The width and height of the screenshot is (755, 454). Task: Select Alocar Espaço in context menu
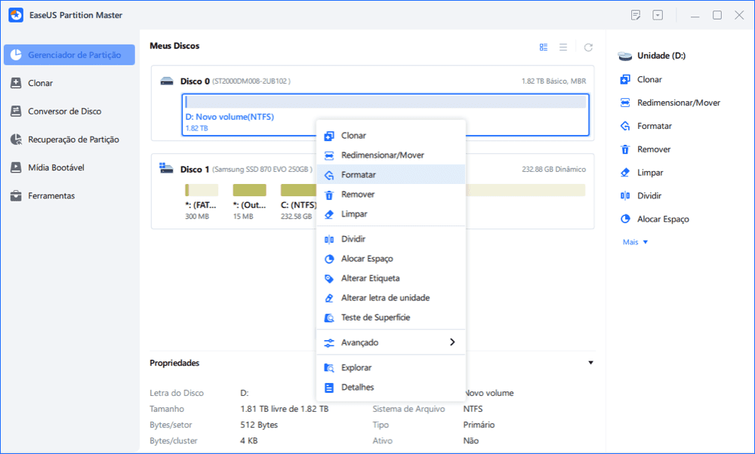tap(390, 259)
